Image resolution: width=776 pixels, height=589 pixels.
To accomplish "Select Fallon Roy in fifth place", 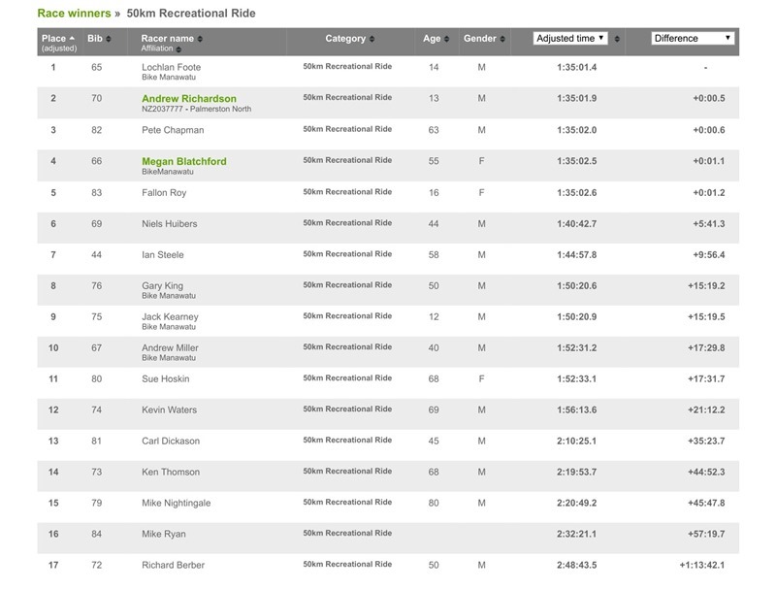I will [165, 192].
